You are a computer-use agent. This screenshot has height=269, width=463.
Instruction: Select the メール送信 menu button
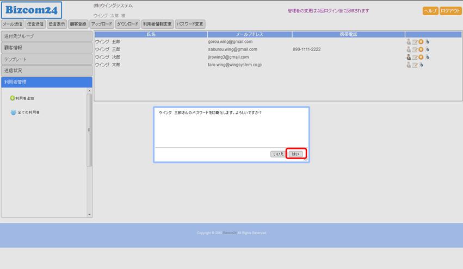(x=12, y=24)
